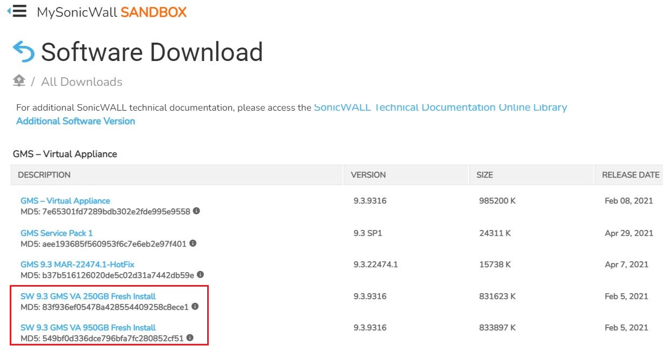
Task: Click info icon beside 250GB Fresh Install MD5
Action: [195, 307]
